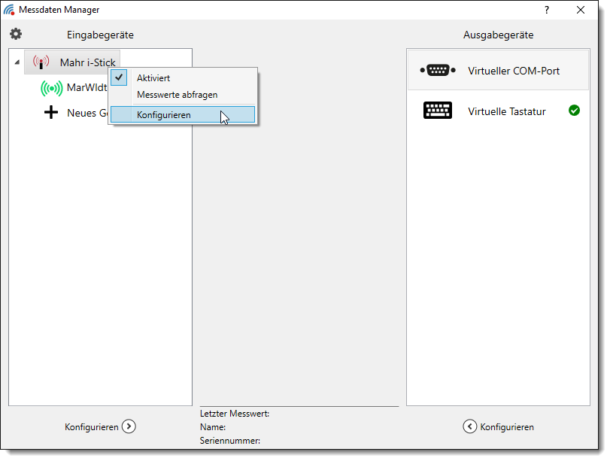610x461 pixels.
Task: Select the Virtueller COM-Port output entry
Action: pos(513,71)
